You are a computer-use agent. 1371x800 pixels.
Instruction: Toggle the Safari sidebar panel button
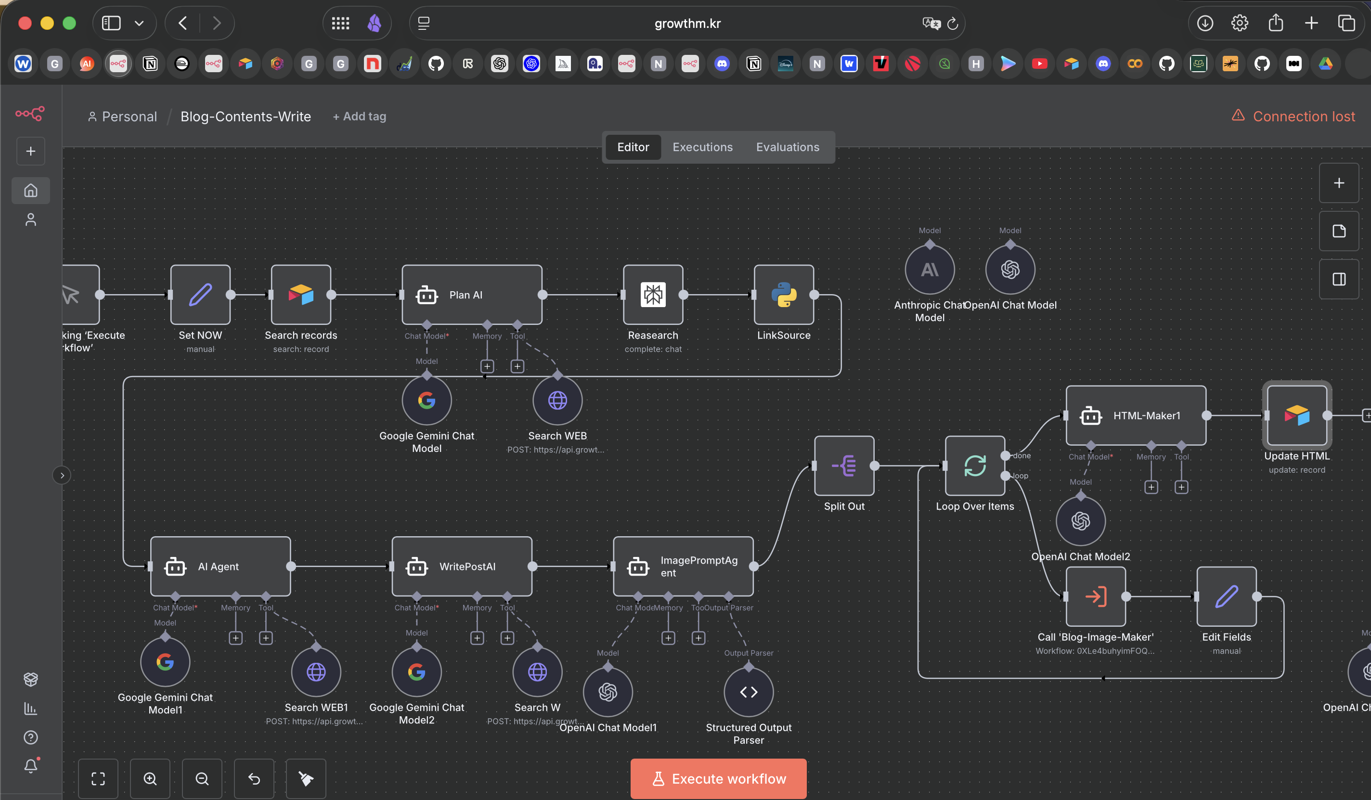point(112,24)
